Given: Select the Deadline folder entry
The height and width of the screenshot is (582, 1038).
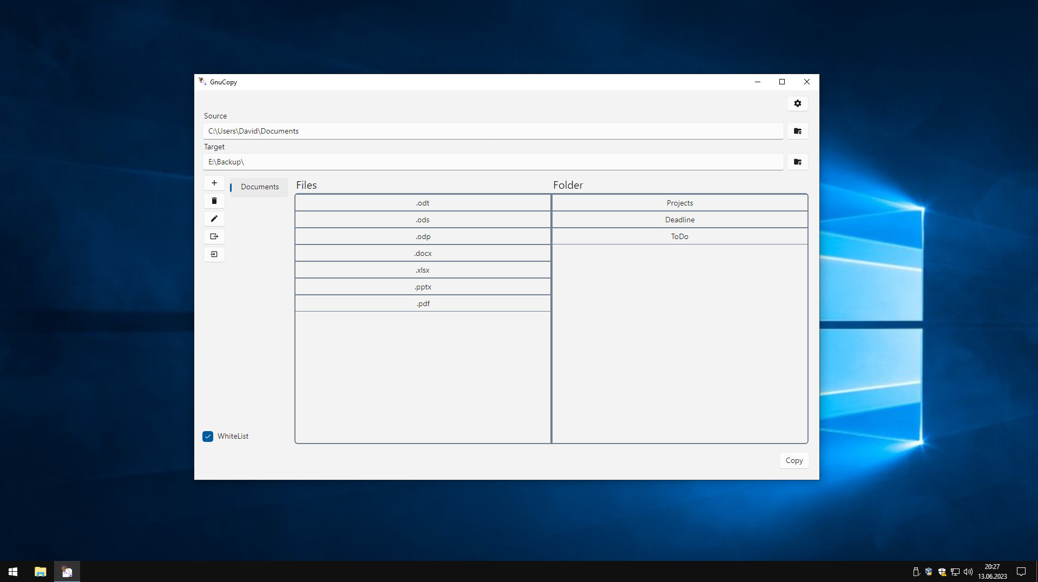Looking at the screenshot, I should 679,220.
